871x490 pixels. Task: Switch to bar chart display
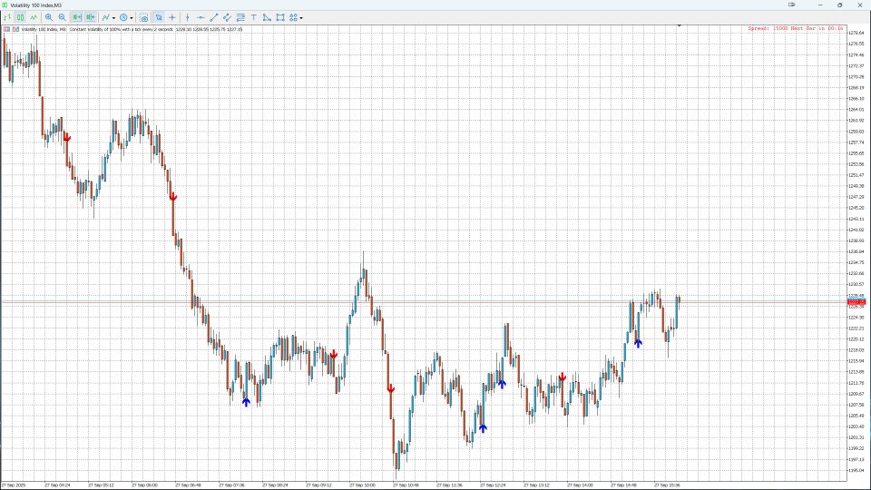pyautogui.click(x=7, y=18)
